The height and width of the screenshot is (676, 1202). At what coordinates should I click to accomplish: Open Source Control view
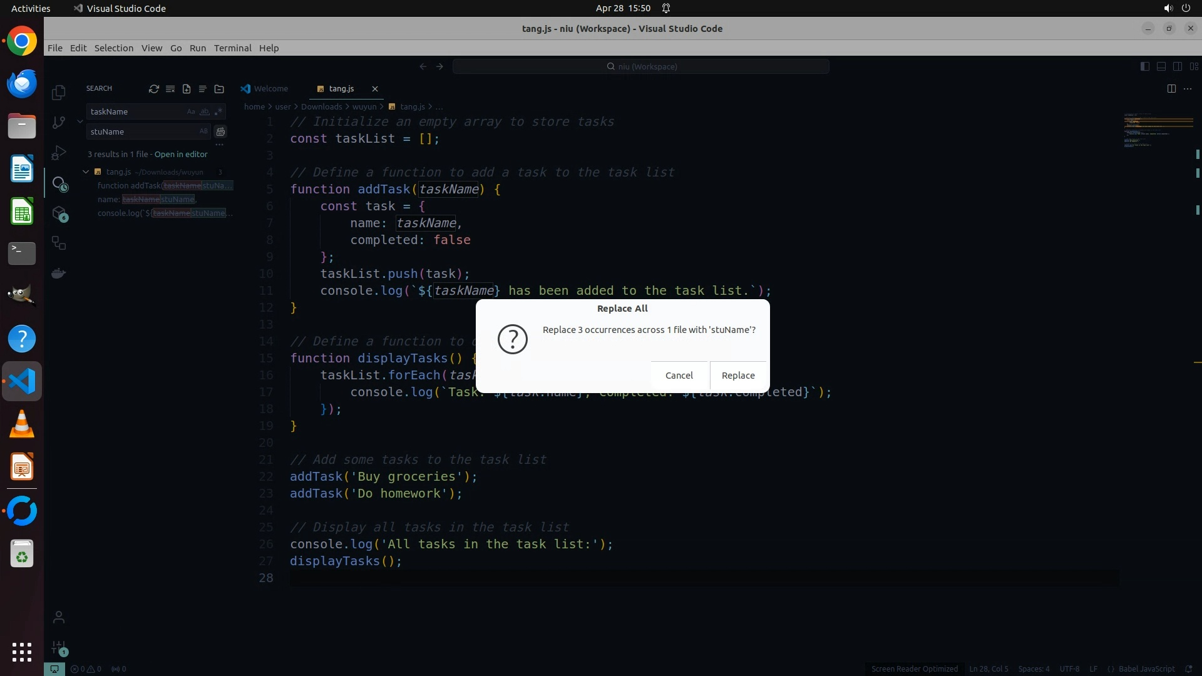[x=59, y=123]
